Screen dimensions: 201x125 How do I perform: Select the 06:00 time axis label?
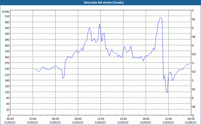pyautogui.click(x=55, y=119)
